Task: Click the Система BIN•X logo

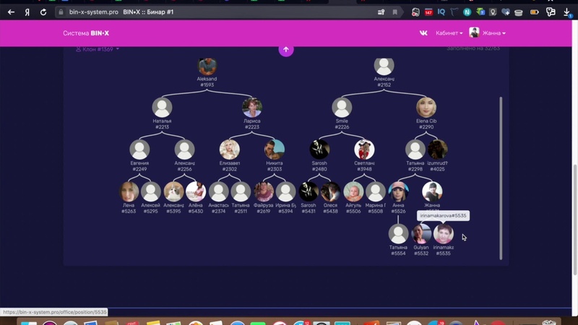Action: click(86, 33)
